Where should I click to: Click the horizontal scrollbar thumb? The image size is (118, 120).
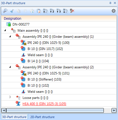(55, 110)
